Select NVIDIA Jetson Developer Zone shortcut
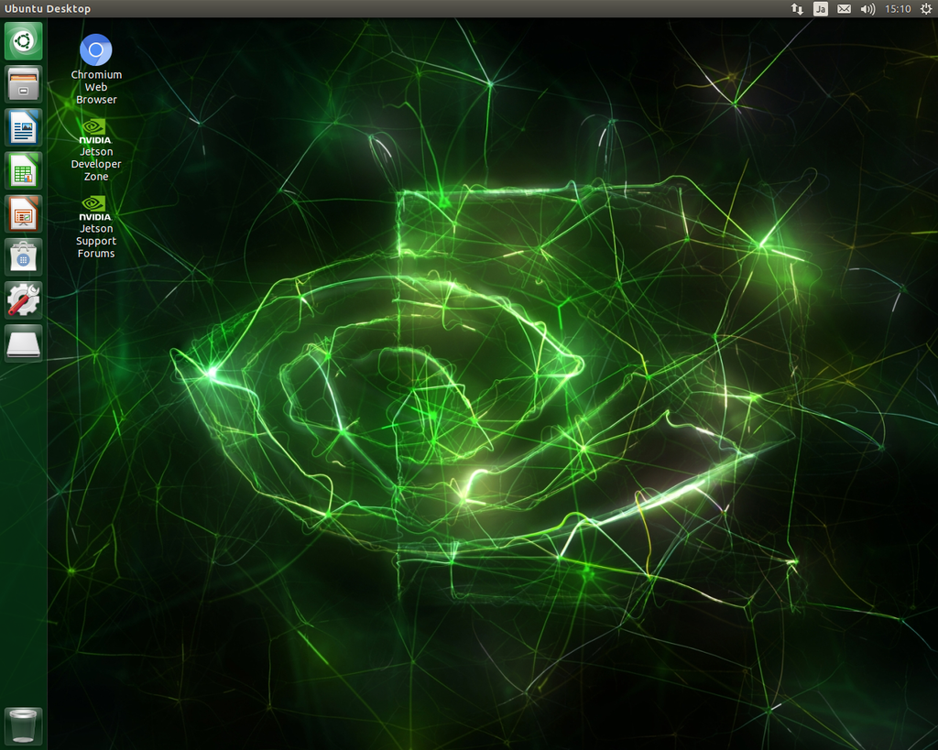This screenshot has width=938, height=750. point(95,149)
